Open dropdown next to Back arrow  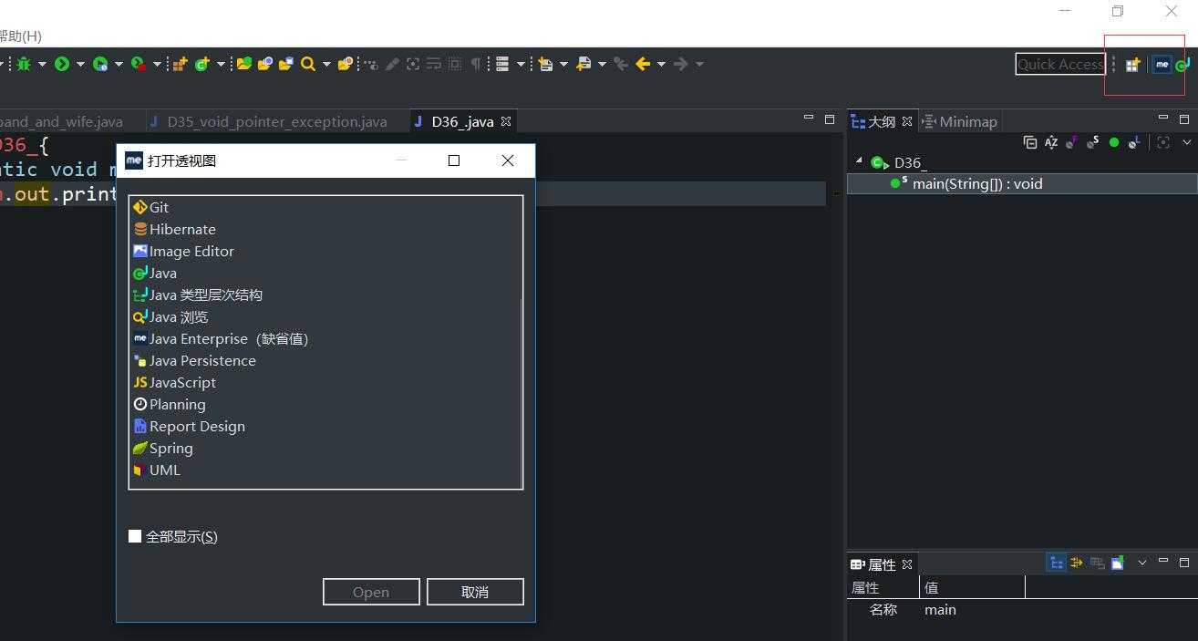[661, 64]
